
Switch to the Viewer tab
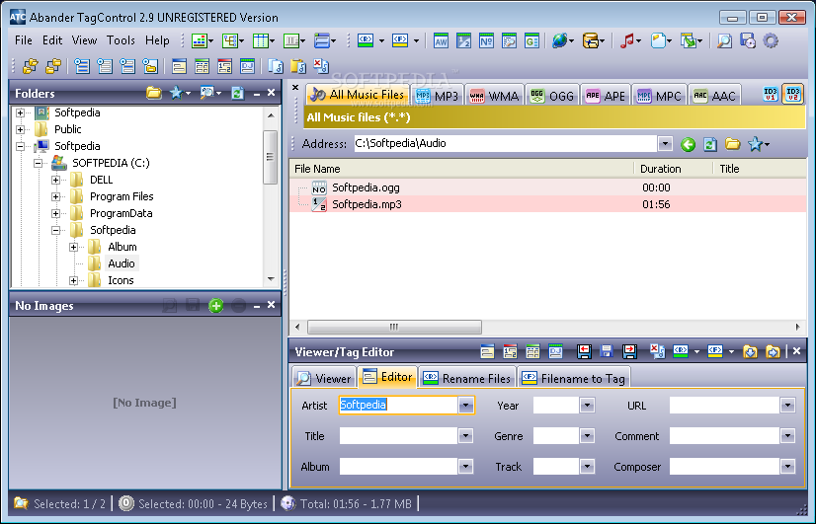pos(324,378)
